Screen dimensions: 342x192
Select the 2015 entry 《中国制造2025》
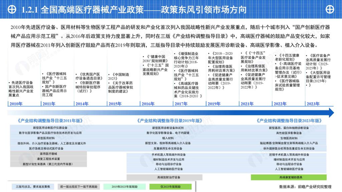[x=119, y=76]
